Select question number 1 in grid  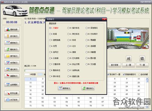(x=30, y=79)
